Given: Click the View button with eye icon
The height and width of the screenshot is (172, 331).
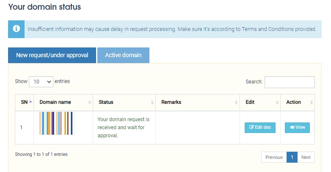Looking at the screenshot, I should click(297, 127).
